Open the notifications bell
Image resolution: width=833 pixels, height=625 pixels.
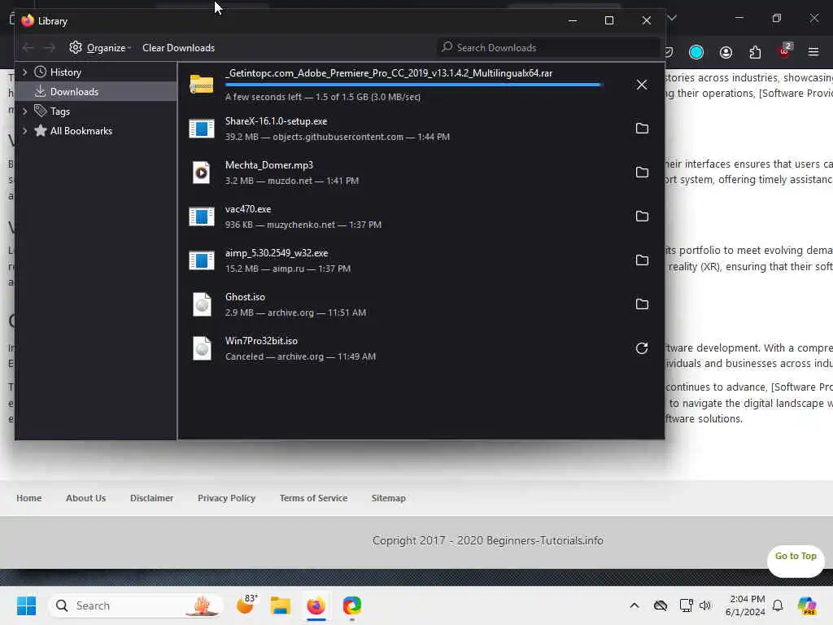tap(778, 605)
